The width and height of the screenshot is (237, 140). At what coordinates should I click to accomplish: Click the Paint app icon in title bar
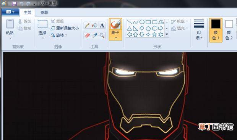[4, 3]
